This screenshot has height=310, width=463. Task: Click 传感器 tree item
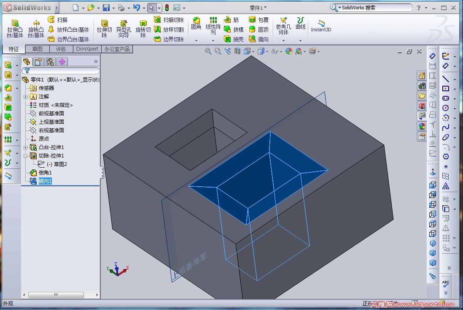point(46,88)
